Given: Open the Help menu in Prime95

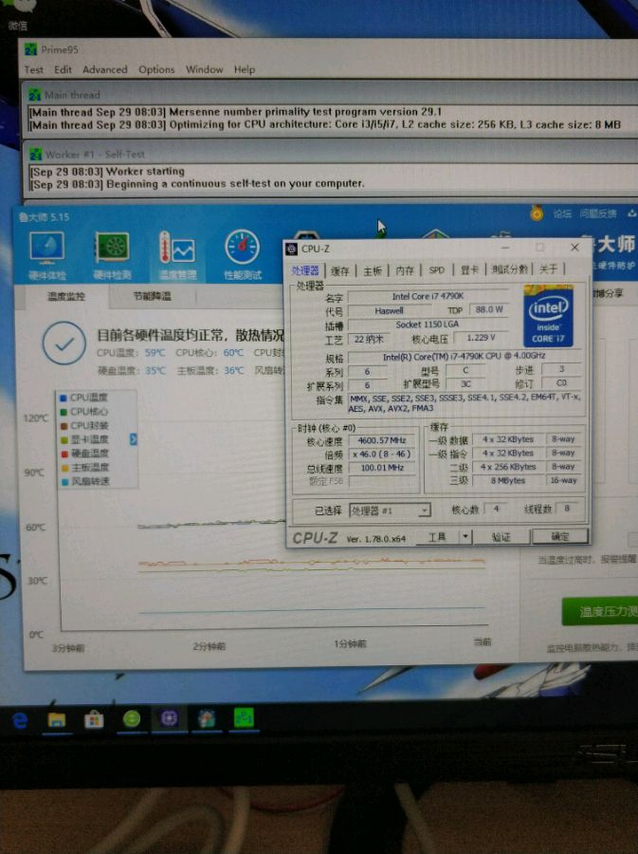Looking at the screenshot, I should tap(245, 69).
